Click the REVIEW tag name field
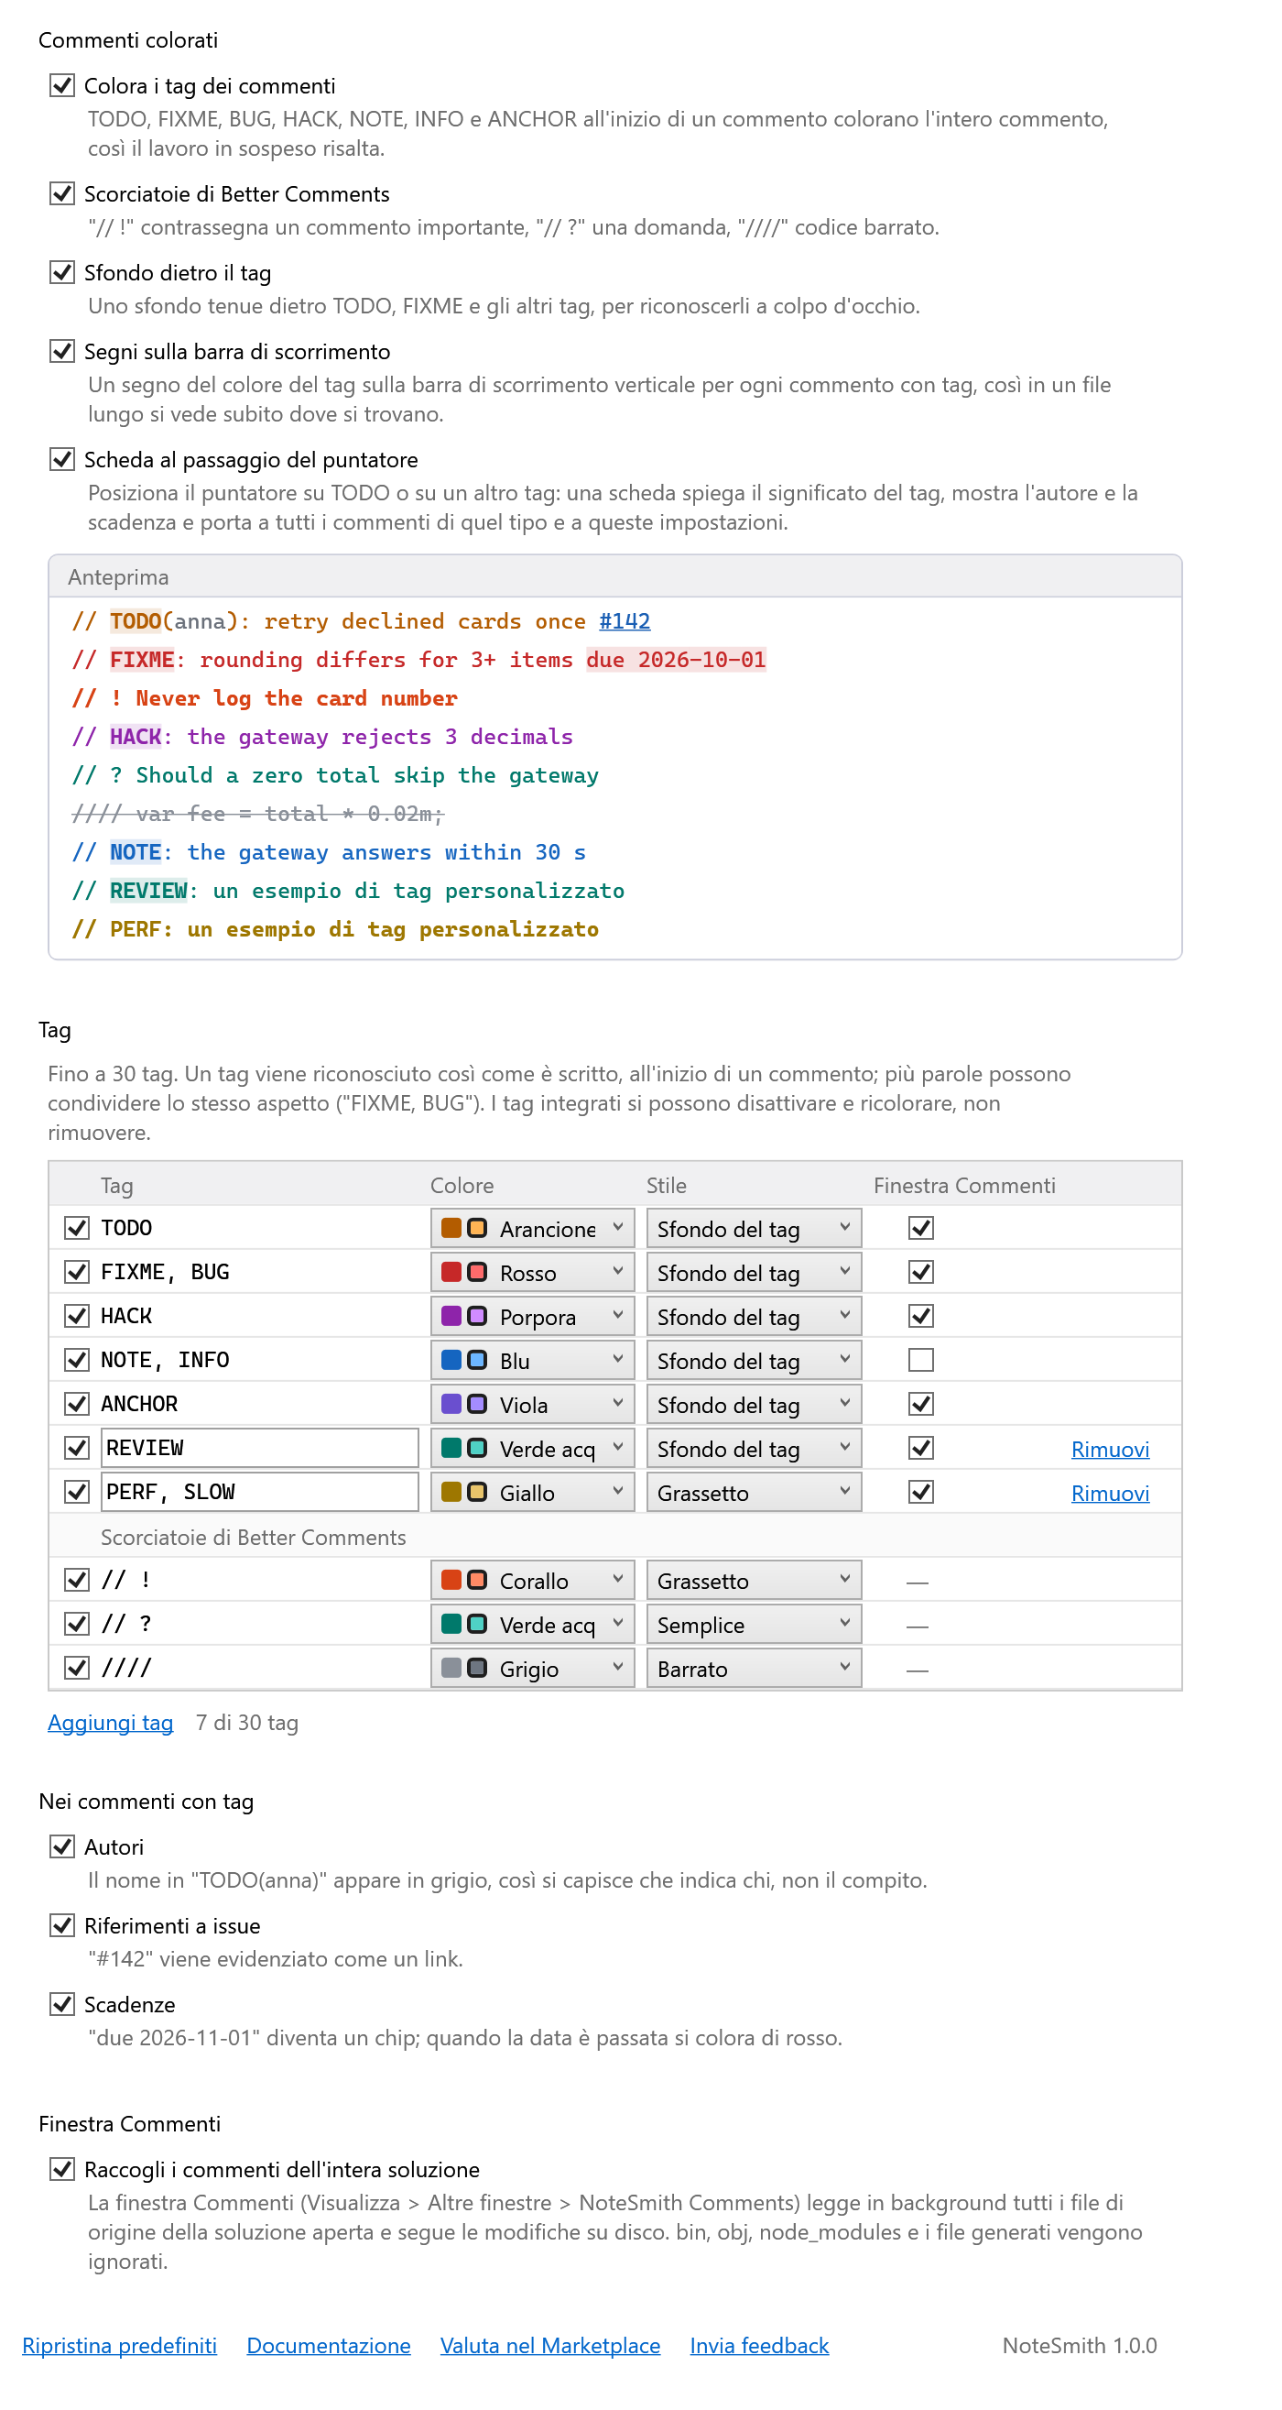Screen dimensions: 1282x2410 (x=259, y=1447)
